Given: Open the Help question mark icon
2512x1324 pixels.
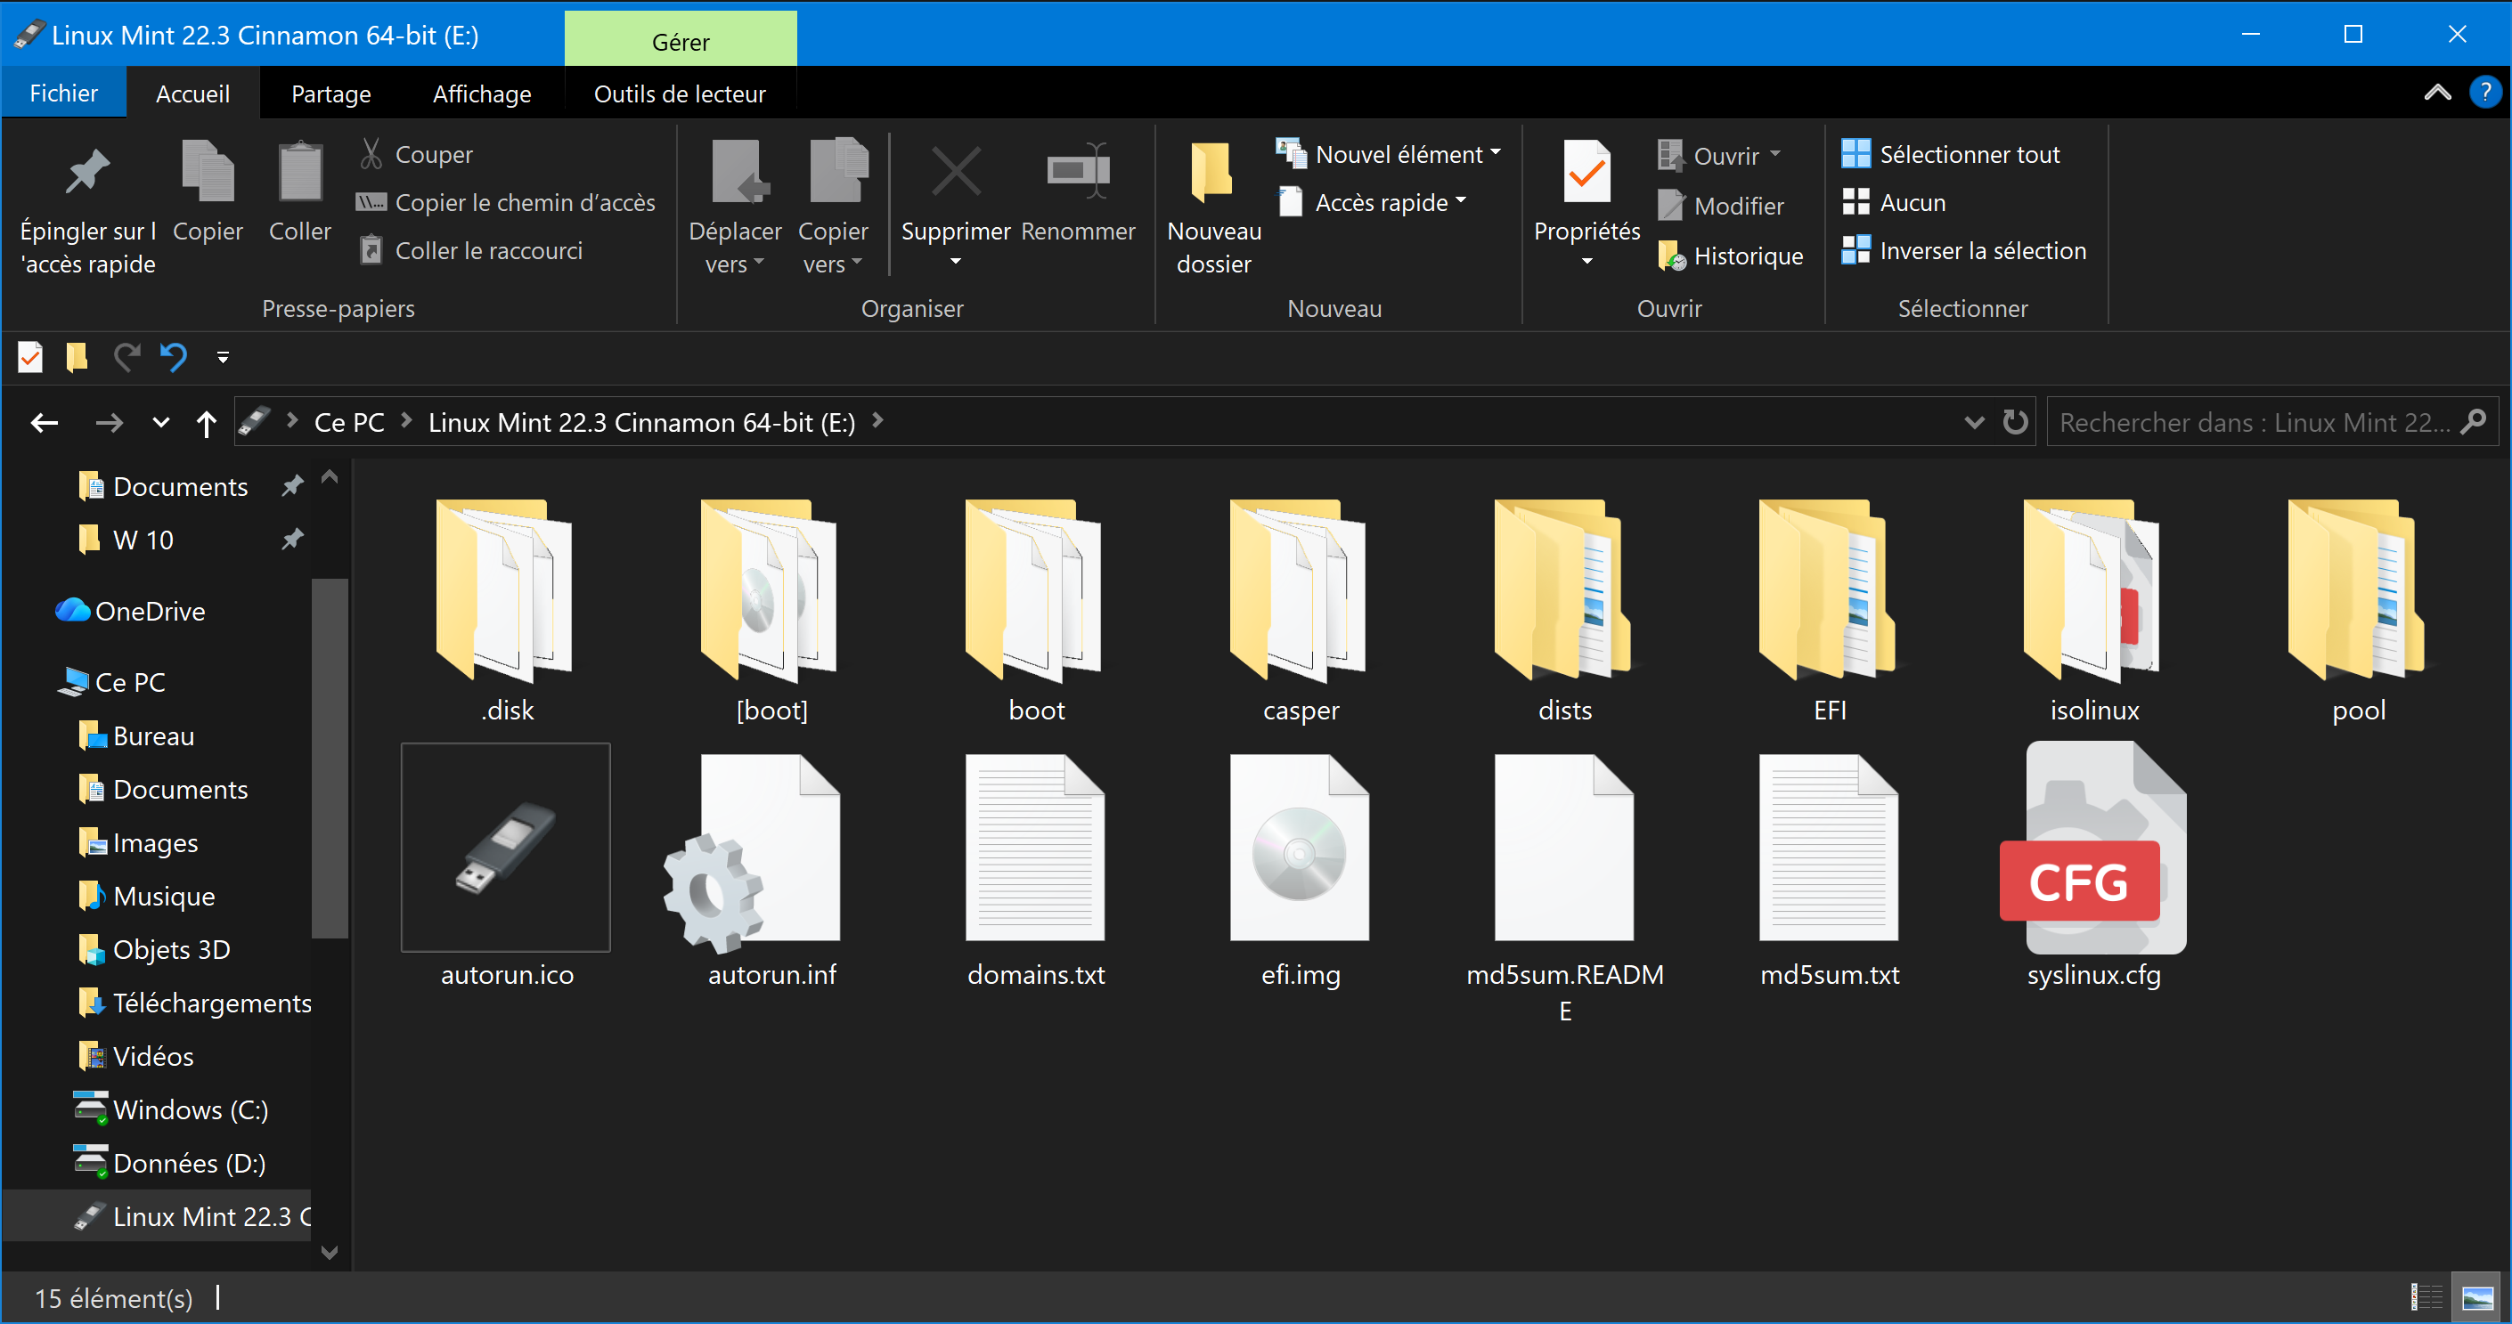Looking at the screenshot, I should (x=2484, y=93).
